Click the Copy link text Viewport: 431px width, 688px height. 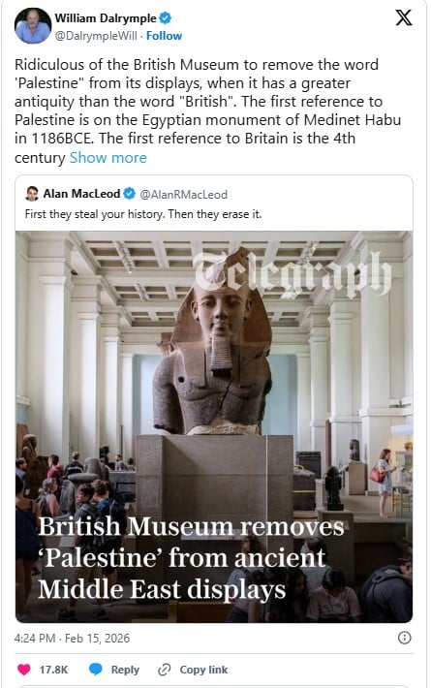(203, 670)
